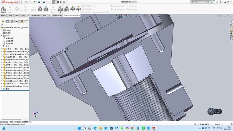Viewport: 233px width, 131px height.
Task: Select 前视基准面 plane in the feature tree
Action: click(10, 38)
